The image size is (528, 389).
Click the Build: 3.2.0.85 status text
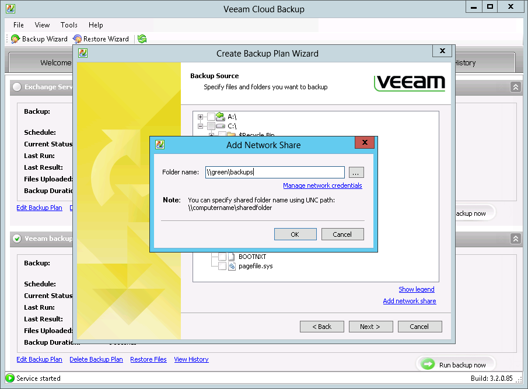click(x=491, y=379)
